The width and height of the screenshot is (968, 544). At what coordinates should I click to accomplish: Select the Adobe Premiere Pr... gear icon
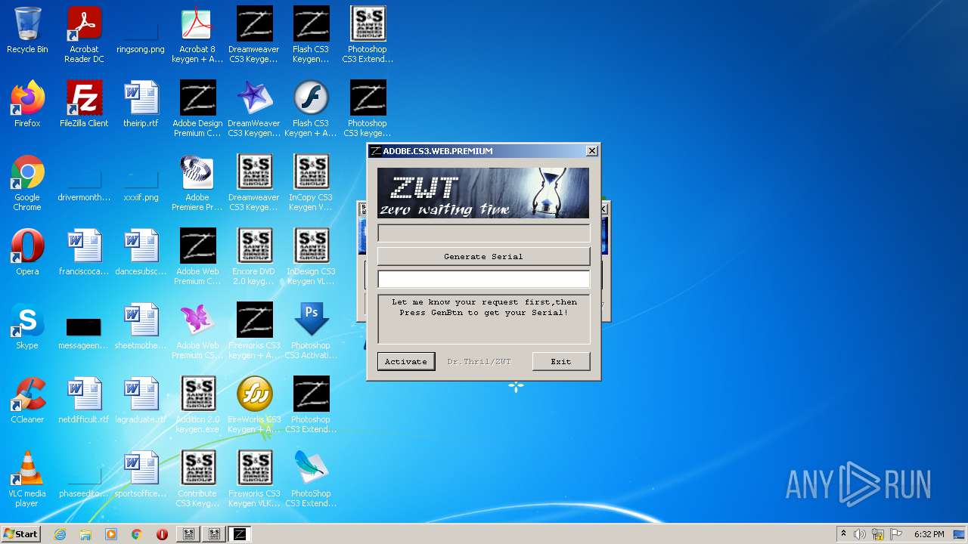[x=197, y=183]
